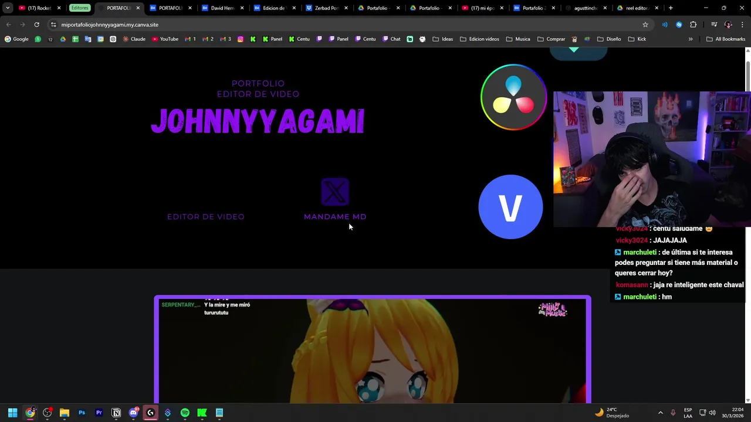Viewport: 751px width, 422px height.
Task: Switch to the David Hem Behance tab
Action: [x=222, y=8]
